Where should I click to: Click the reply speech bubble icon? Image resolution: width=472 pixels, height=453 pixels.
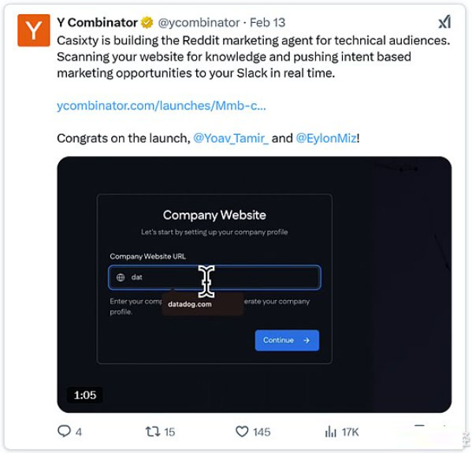pyautogui.click(x=64, y=431)
